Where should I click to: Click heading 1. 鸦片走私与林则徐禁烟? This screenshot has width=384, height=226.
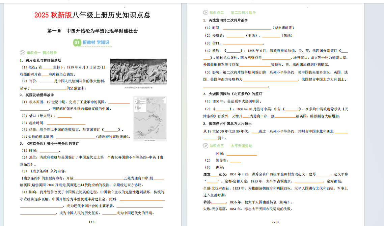click(x=40, y=60)
